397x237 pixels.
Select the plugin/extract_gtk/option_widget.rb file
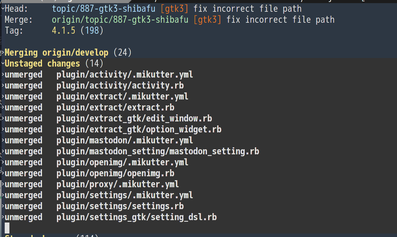point(139,129)
